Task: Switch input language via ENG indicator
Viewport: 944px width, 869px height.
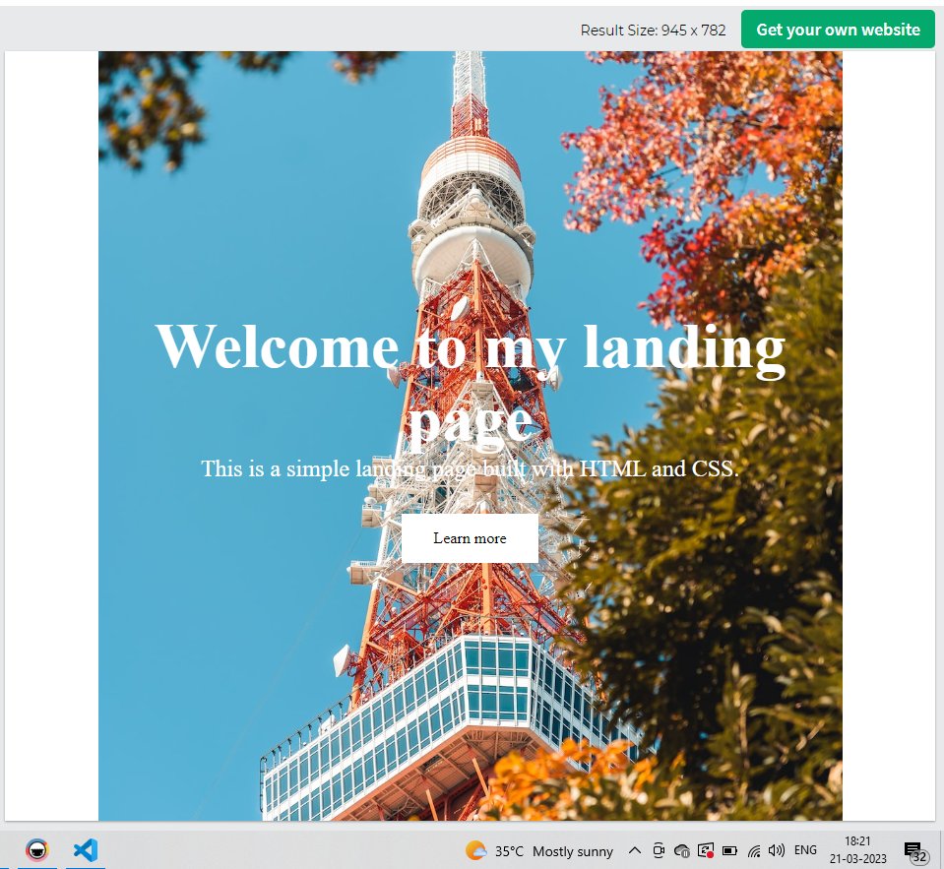Action: pos(805,849)
